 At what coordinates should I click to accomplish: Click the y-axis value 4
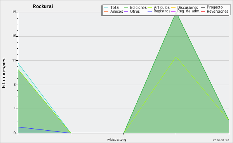coord(15,109)
